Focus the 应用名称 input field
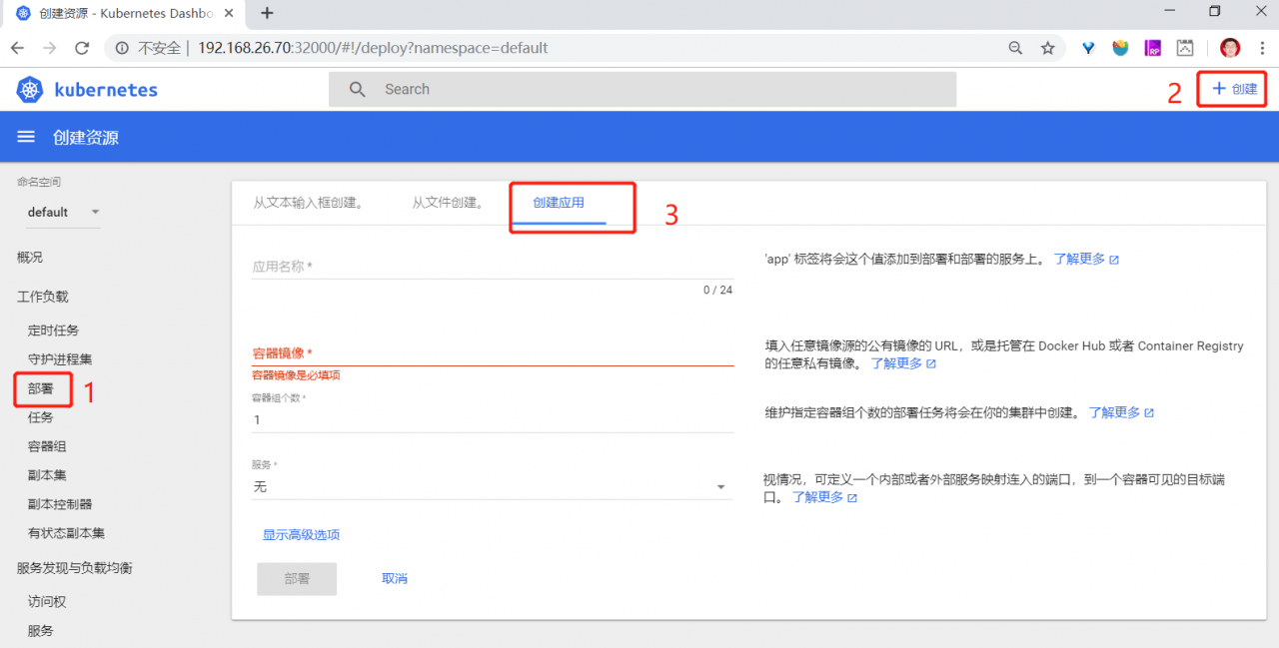Image resolution: width=1279 pixels, height=648 pixels. pos(493,267)
